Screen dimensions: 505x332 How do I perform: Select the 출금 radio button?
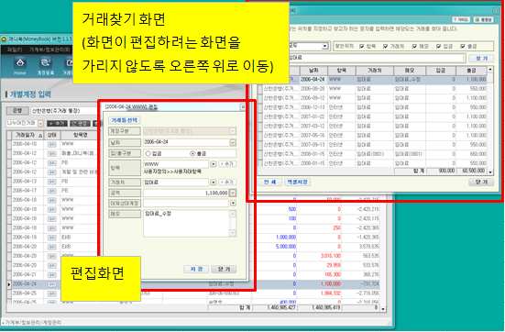point(192,154)
